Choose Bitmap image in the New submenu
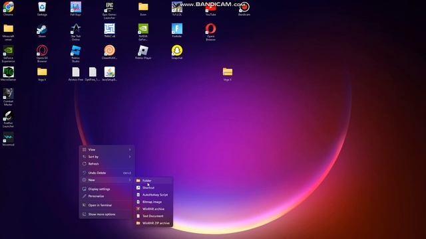426x239 pixels. 154,202
